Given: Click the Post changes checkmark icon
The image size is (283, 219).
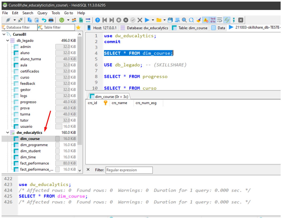Looking at the screenshot, I should click(x=133, y=20).
